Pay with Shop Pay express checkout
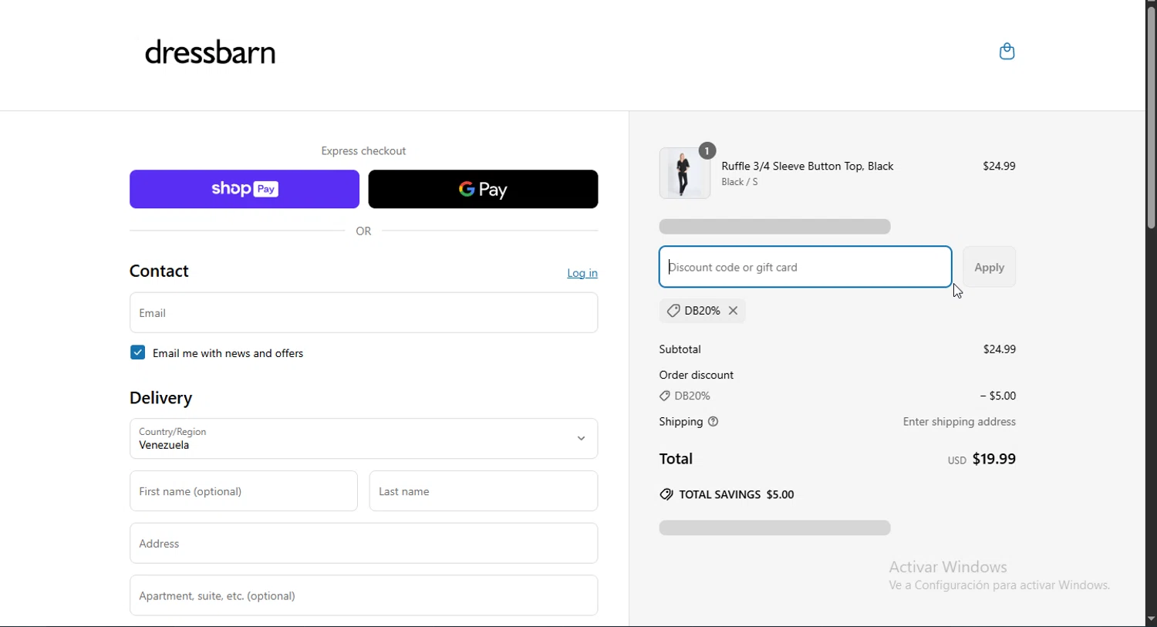 [245, 189]
